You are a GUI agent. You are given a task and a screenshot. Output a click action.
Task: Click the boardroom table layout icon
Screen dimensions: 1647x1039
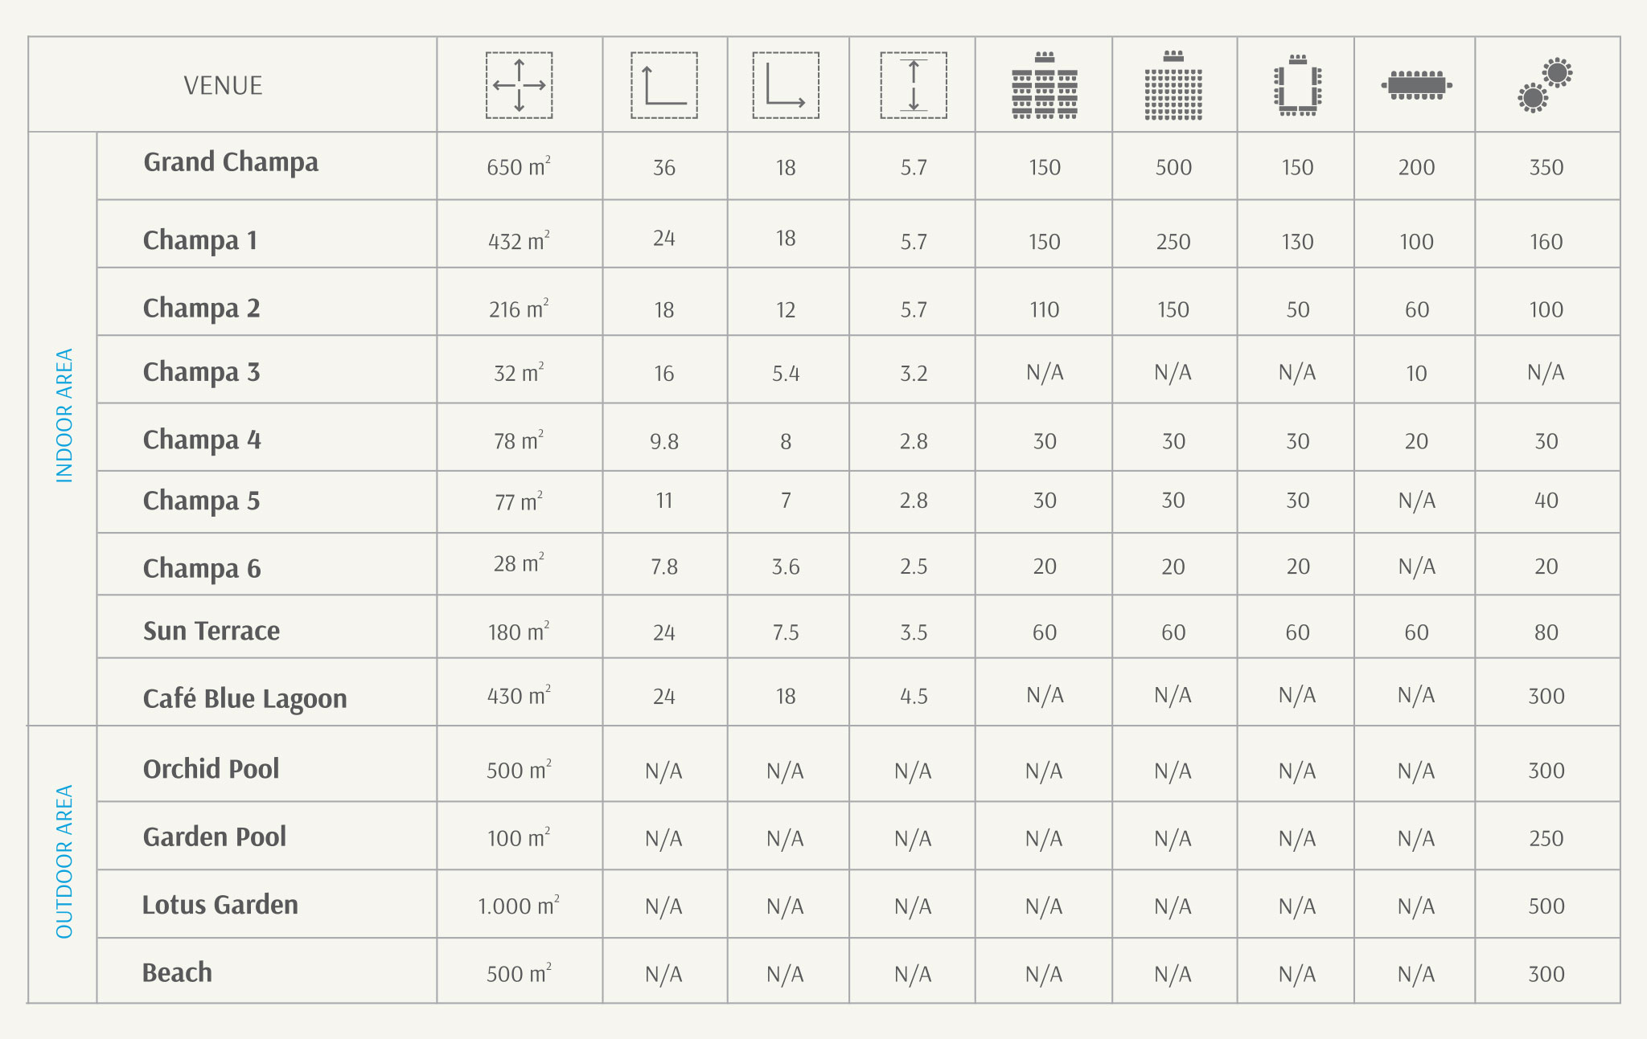pos(1416,85)
